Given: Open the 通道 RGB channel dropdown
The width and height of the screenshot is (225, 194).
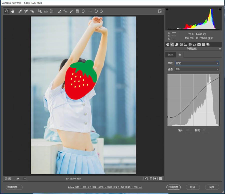Looking at the screenshot, I should click(197, 69).
